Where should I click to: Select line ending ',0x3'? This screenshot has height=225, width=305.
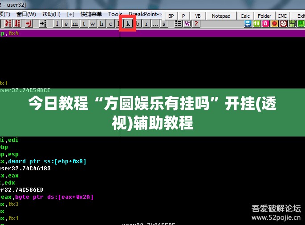pyautogui.click(x=9, y=204)
